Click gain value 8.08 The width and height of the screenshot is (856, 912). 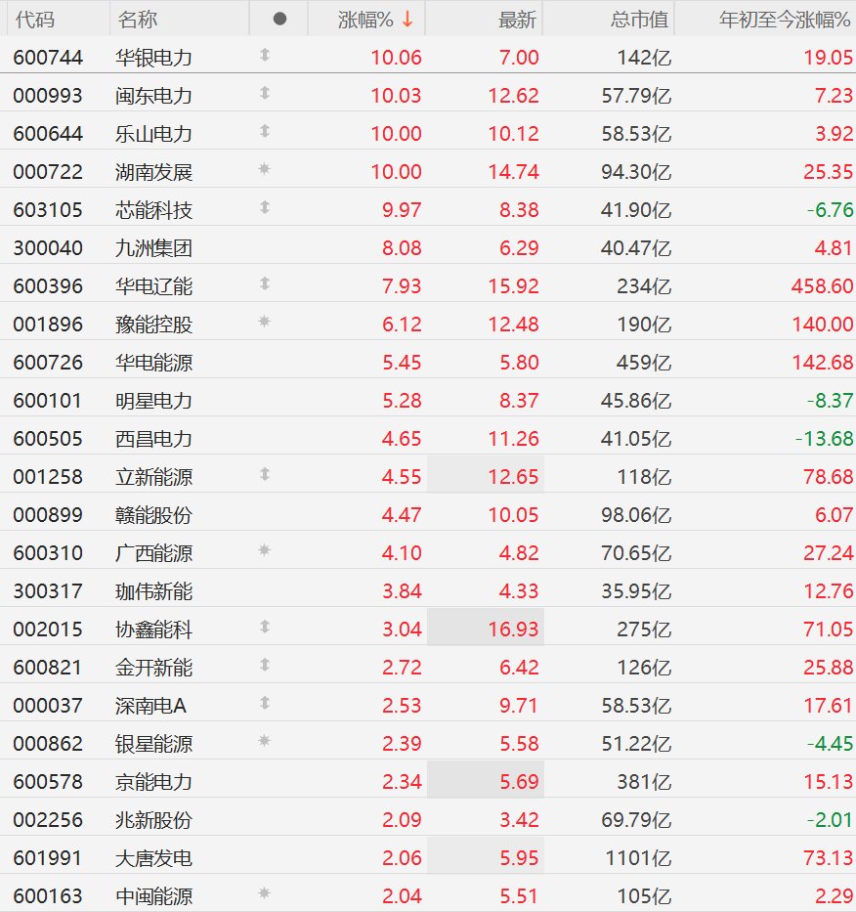[402, 248]
